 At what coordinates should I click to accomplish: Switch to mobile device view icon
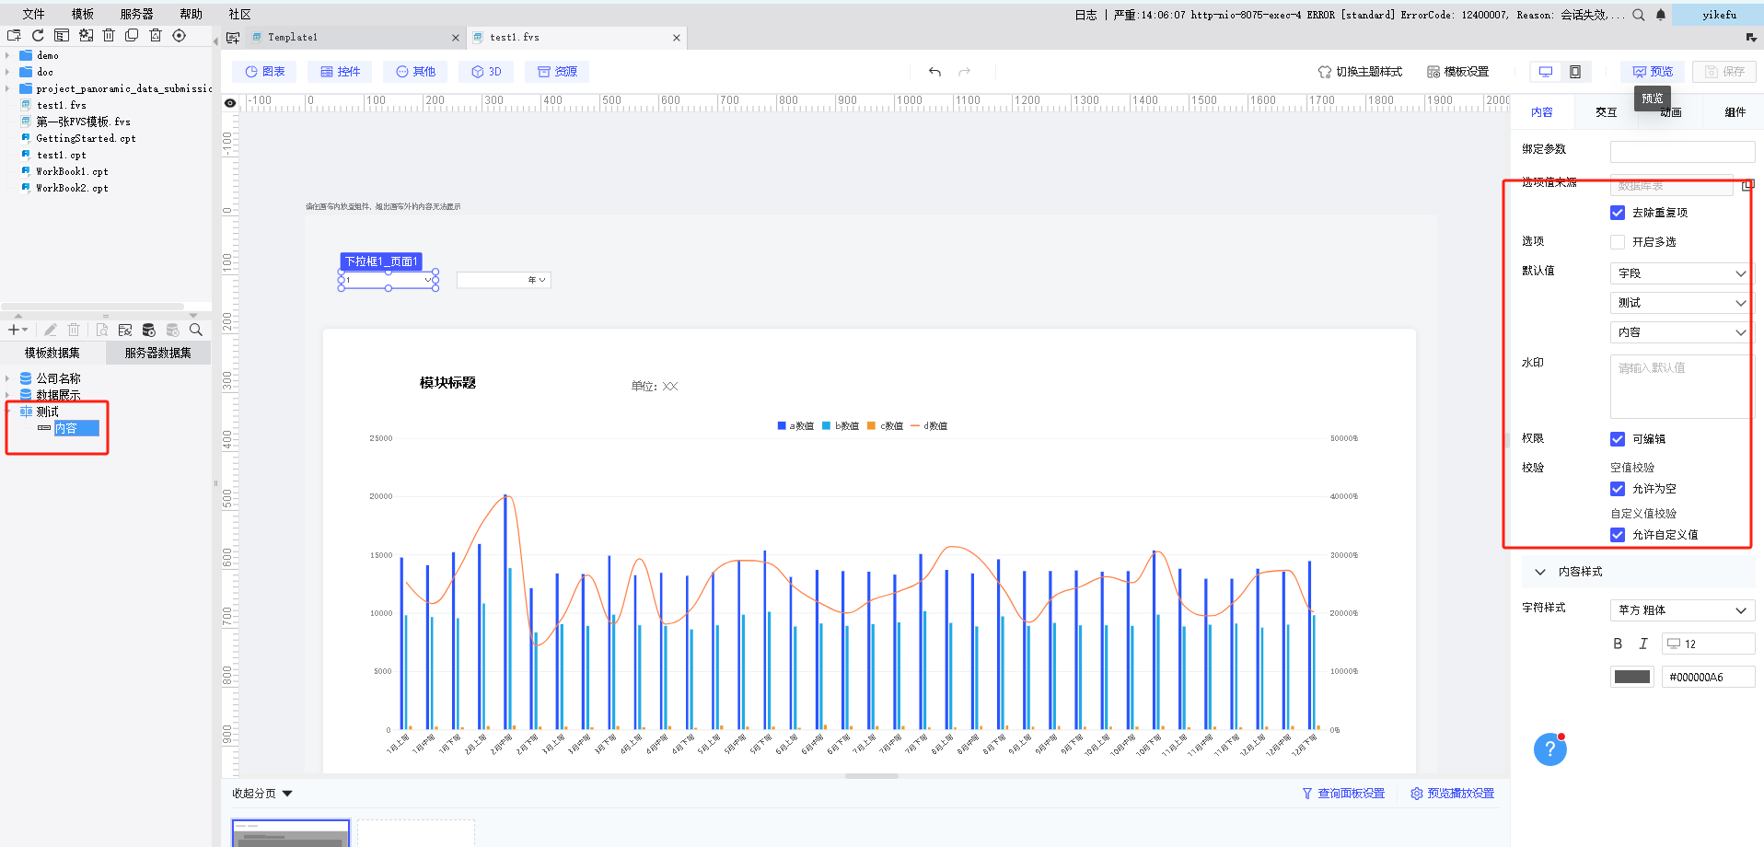(x=1575, y=72)
